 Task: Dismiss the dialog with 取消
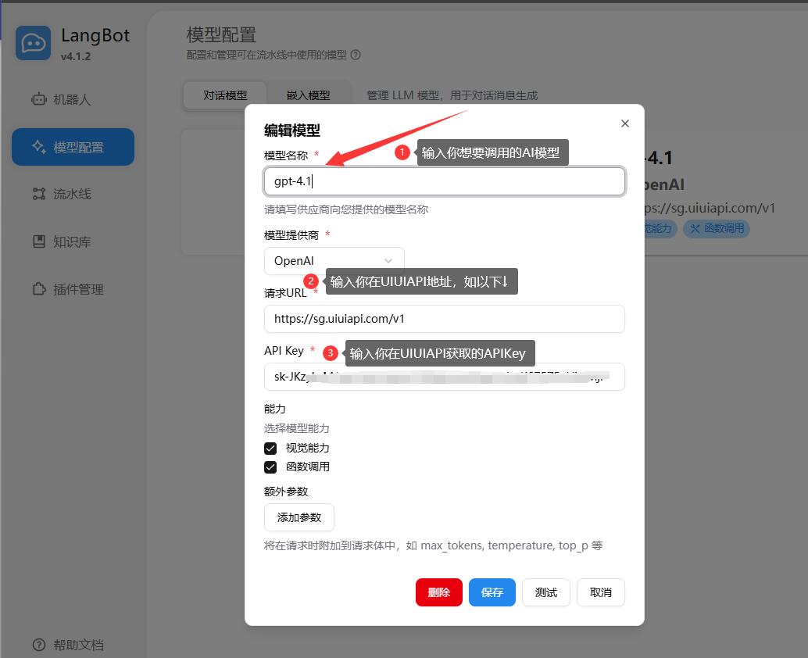pyautogui.click(x=601, y=592)
